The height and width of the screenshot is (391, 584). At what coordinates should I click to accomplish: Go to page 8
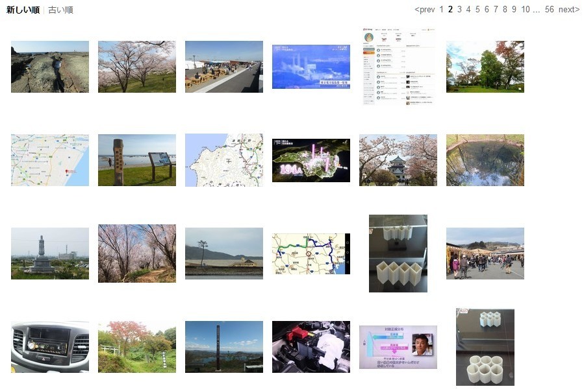click(505, 10)
